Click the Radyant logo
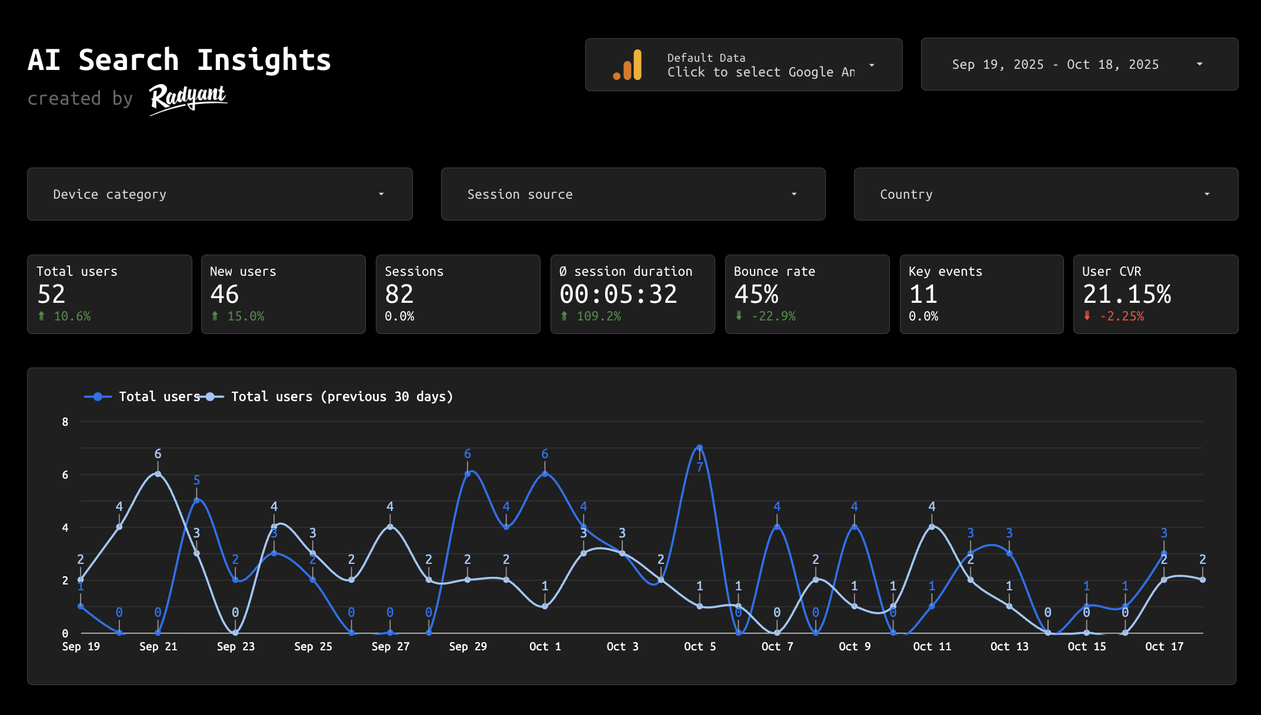The width and height of the screenshot is (1261, 715). (188, 99)
